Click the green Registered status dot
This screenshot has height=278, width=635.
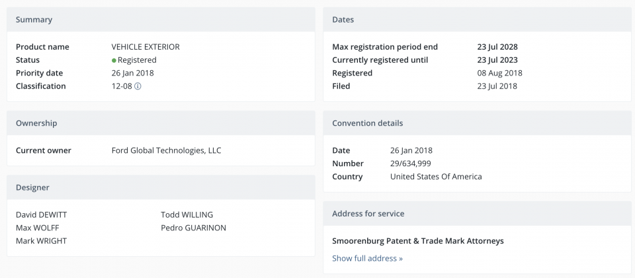tap(114, 60)
